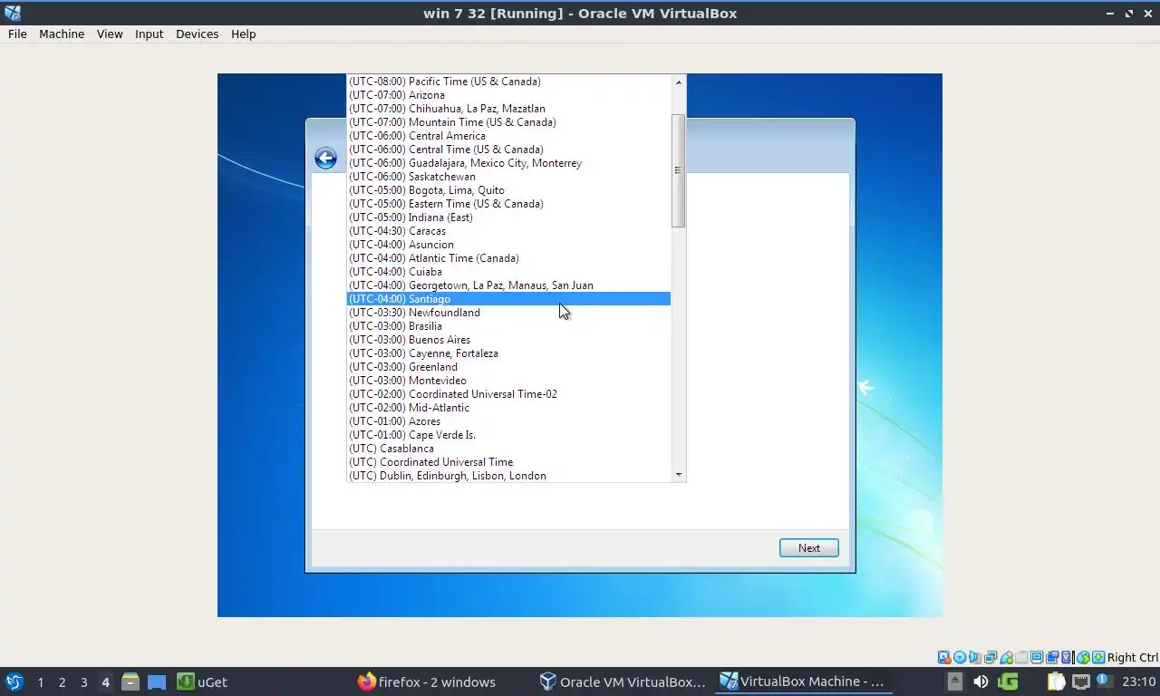Click the Next button
1160x696 pixels.
(x=808, y=547)
